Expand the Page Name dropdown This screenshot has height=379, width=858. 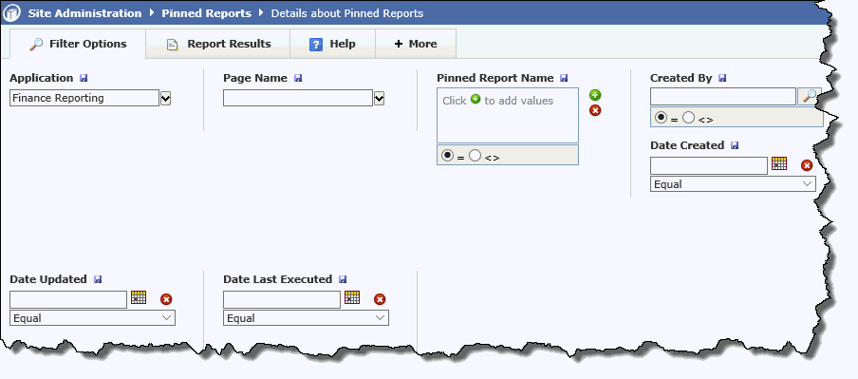[380, 99]
